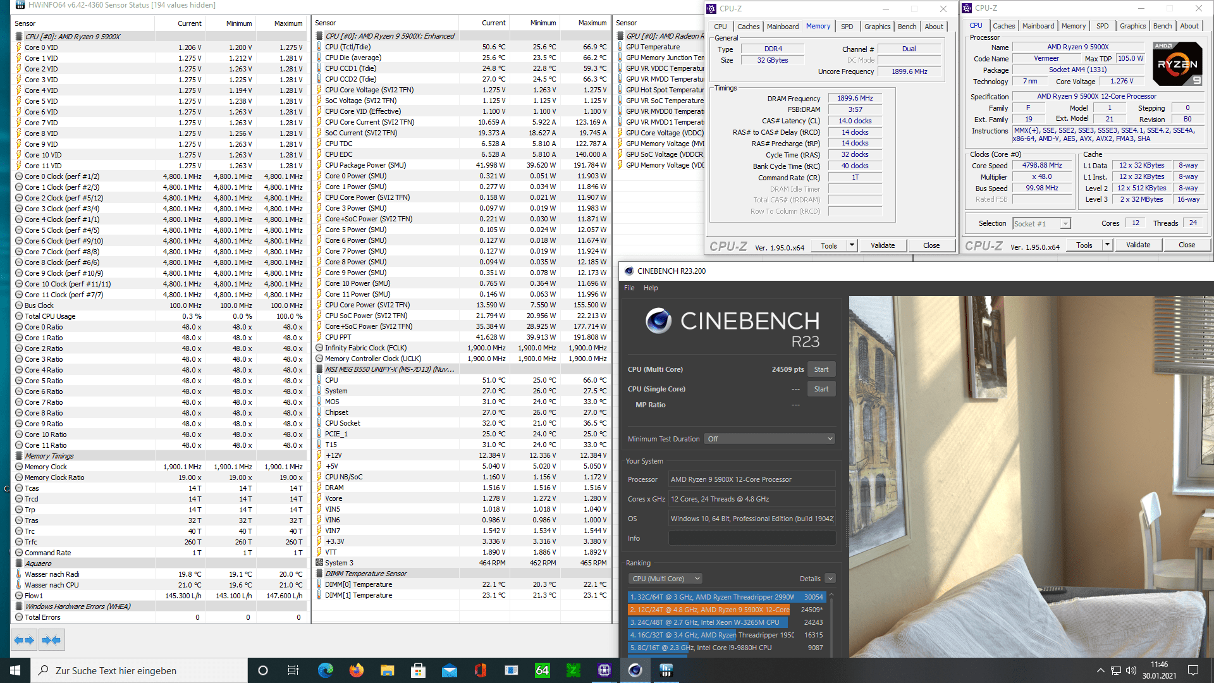Click the Ryzen 9 logo in CPU-Z
1214x683 pixels.
(x=1177, y=63)
